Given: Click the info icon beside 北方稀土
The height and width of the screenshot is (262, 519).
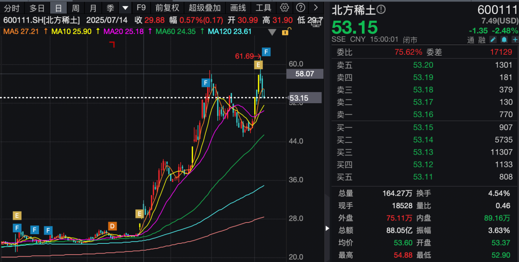Looking at the screenshot, I should click(x=381, y=10).
